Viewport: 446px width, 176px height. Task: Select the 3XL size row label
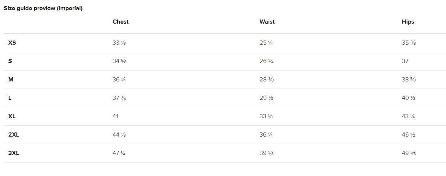pyautogui.click(x=14, y=153)
